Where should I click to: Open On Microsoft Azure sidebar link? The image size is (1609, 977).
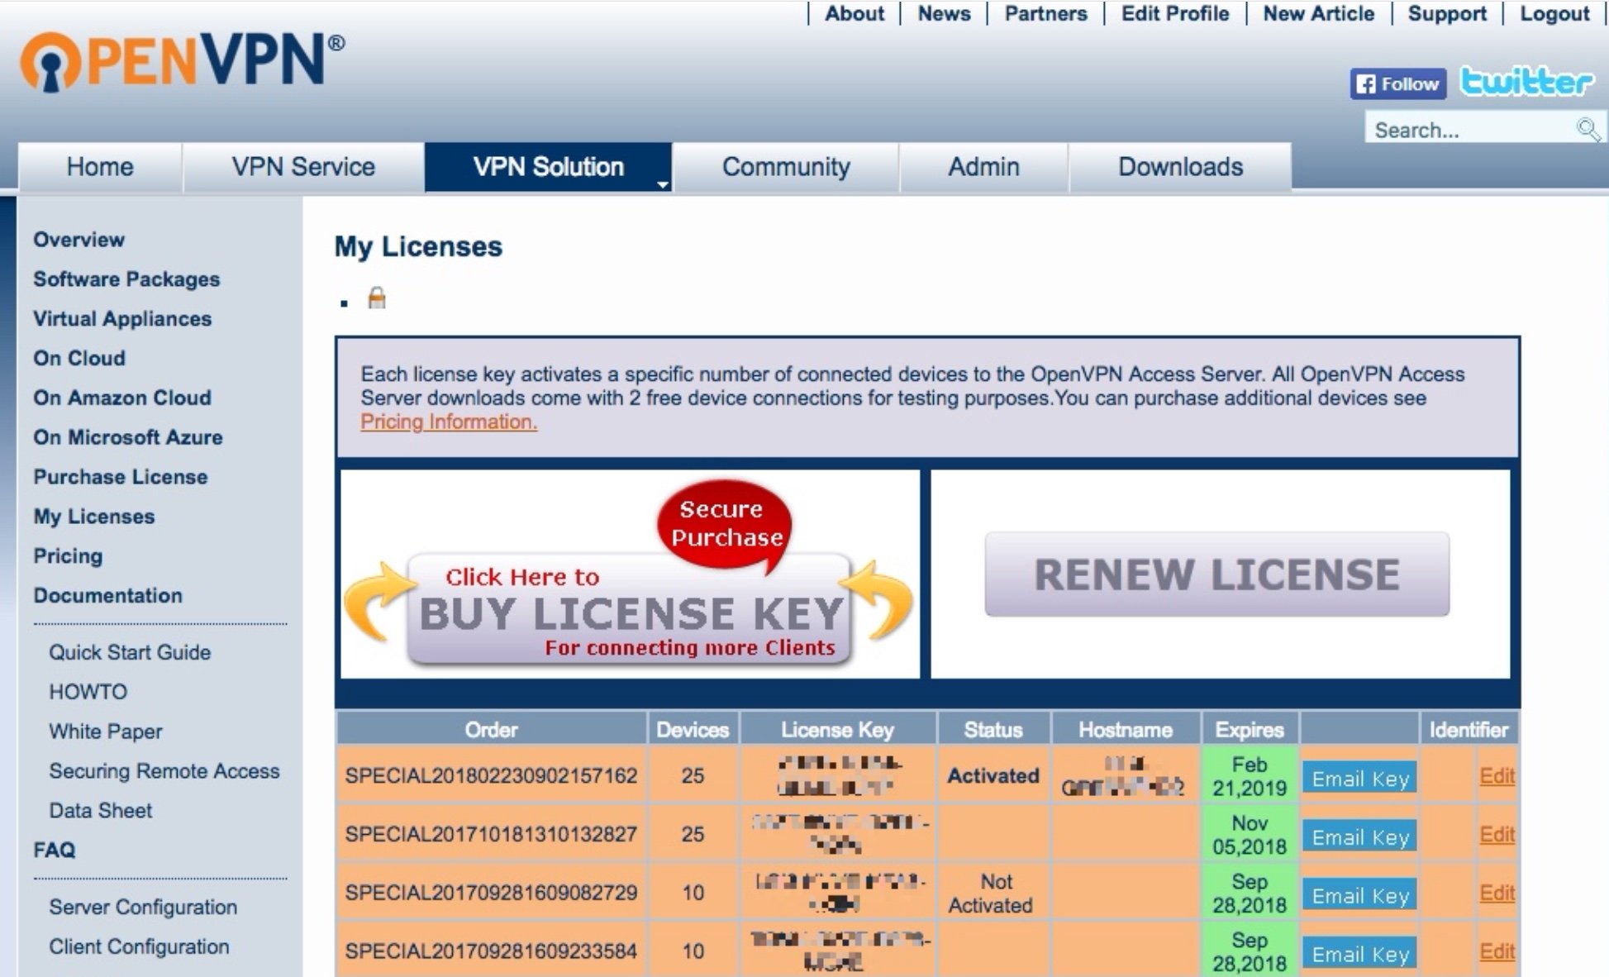coord(128,437)
